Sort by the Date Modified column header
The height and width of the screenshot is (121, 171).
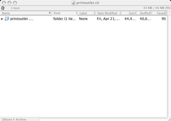click(x=108, y=13)
